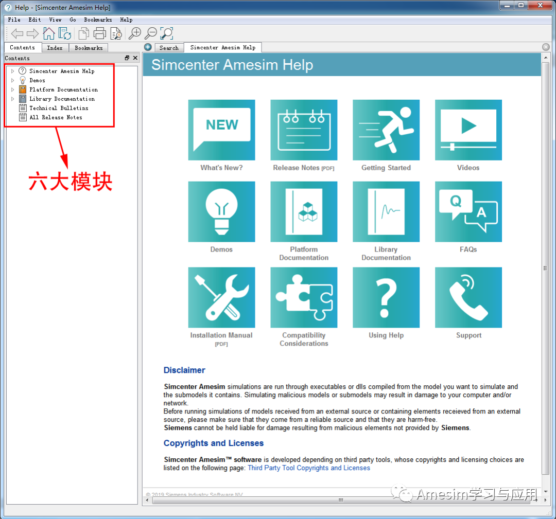The image size is (556, 519).
Task: Switch to the Index tab
Action: (55, 47)
